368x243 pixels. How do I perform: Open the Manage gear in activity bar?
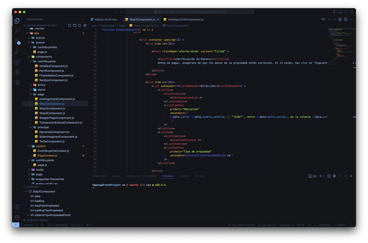(17, 217)
